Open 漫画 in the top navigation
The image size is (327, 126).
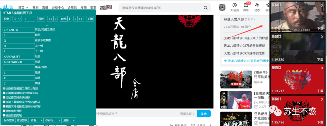pyautogui.click(x=84, y=8)
